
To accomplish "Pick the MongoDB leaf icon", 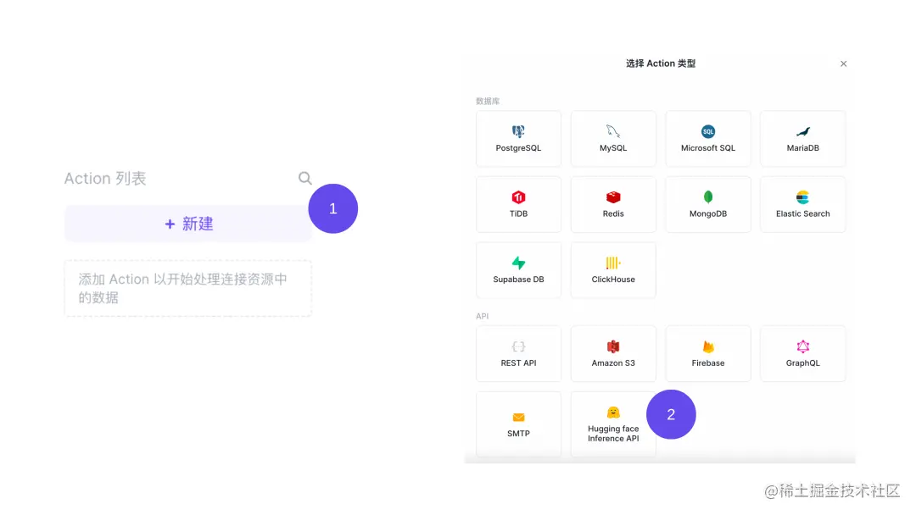I will click(708, 197).
